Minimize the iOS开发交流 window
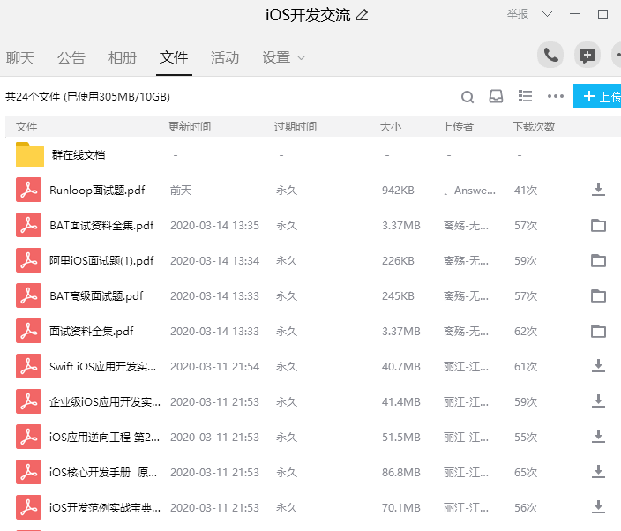This screenshot has width=621, height=531. pos(574,14)
